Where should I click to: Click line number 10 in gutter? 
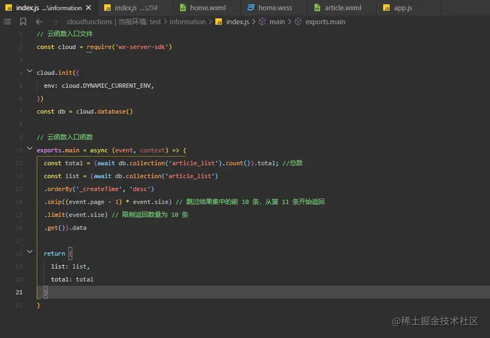click(x=19, y=150)
